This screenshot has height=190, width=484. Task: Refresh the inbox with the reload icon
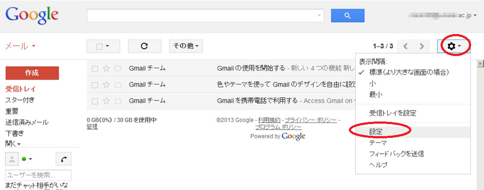click(145, 46)
